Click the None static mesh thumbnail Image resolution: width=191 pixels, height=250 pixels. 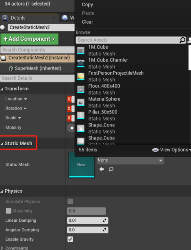82,165
